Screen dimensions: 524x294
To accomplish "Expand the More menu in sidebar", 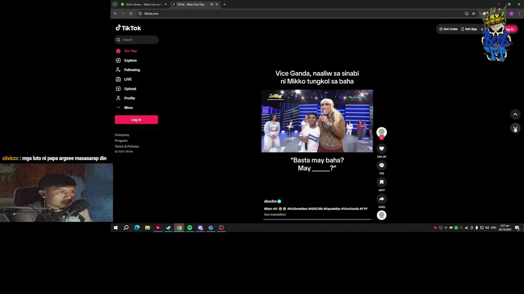I will tap(125, 107).
